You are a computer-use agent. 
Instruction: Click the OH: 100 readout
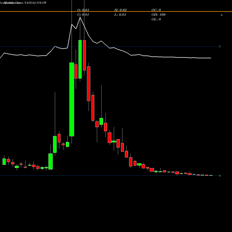(x=159, y=15)
